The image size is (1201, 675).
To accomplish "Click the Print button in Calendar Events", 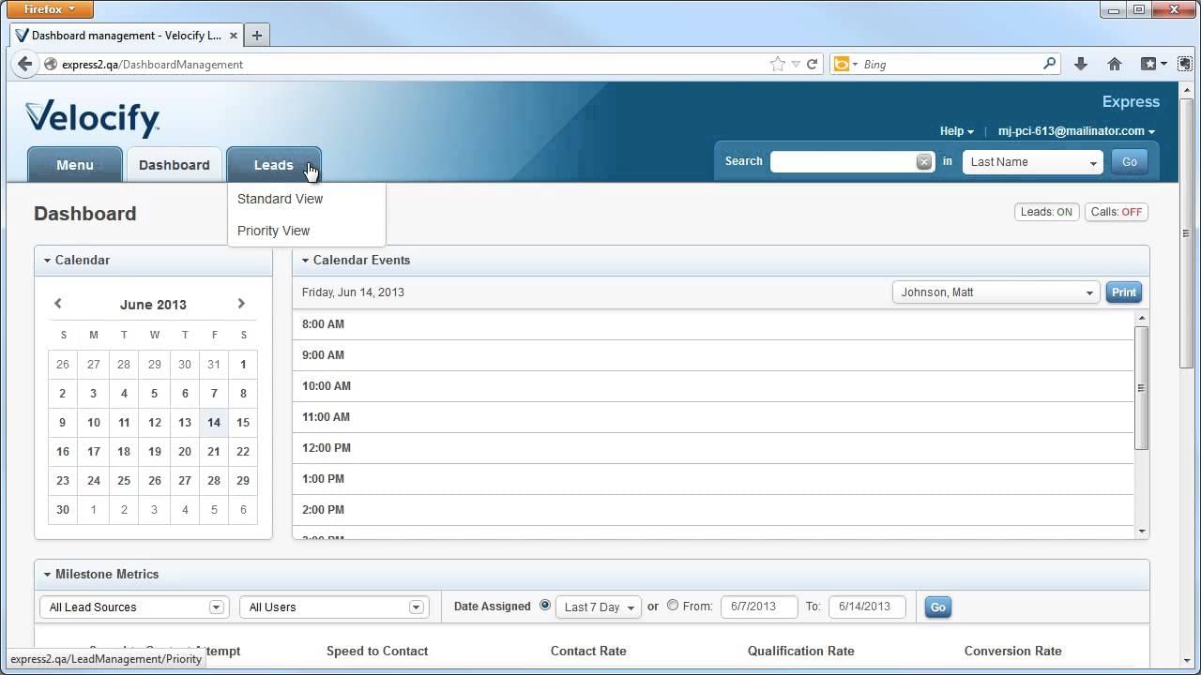I will pos(1123,292).
